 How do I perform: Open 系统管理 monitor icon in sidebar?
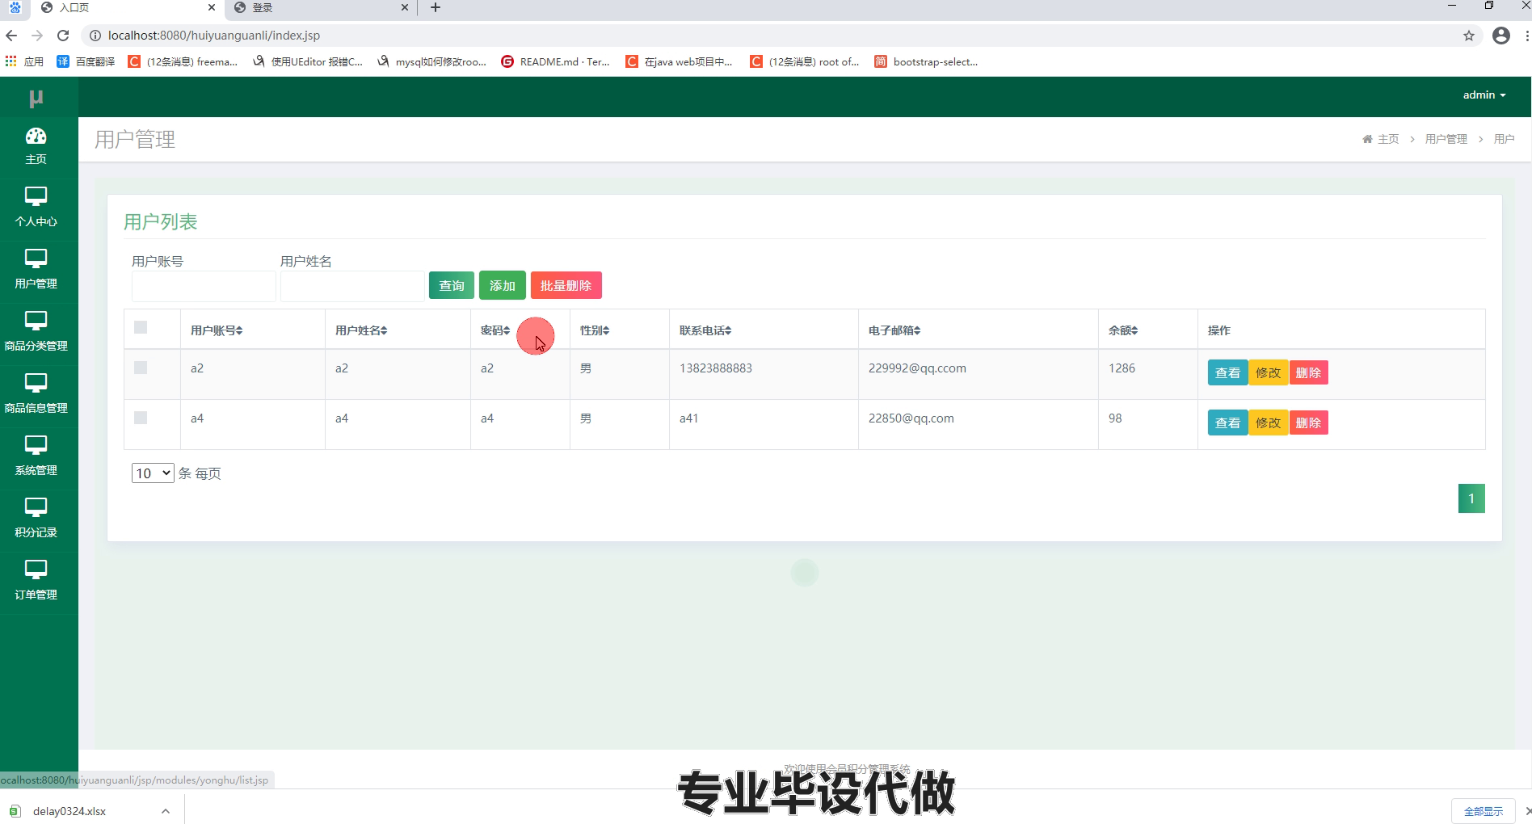click(36, 445)
